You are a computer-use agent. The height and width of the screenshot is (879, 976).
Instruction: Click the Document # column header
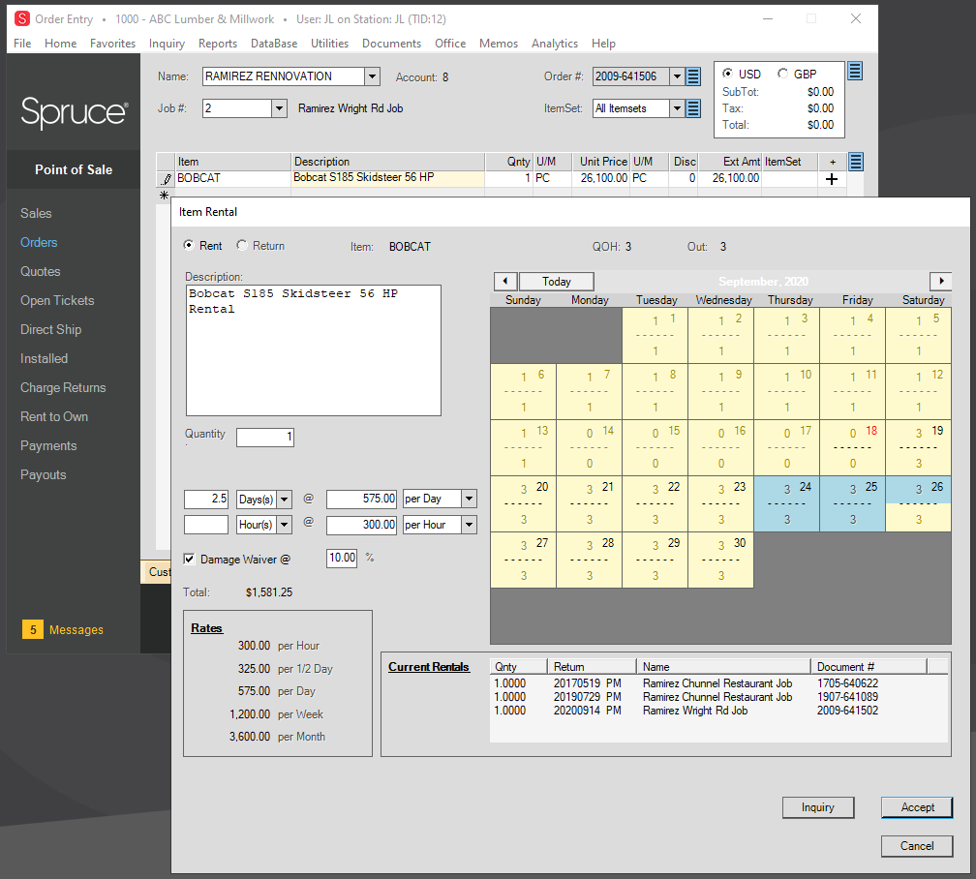[869, 667]
